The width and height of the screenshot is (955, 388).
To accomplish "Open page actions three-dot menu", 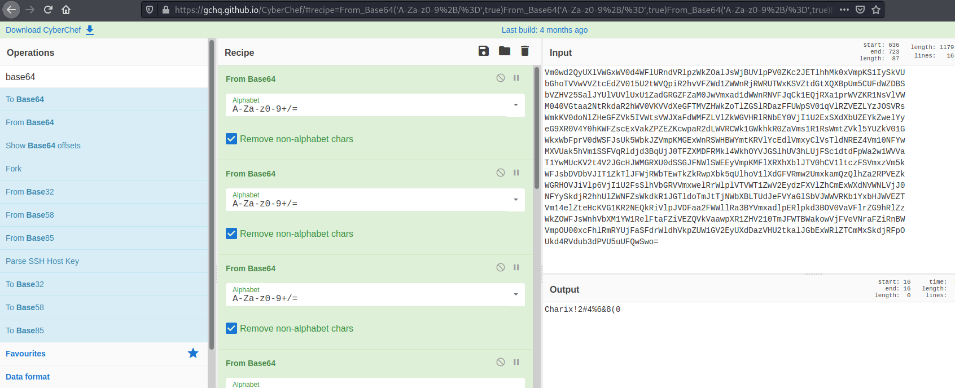I will click(844, 10).
